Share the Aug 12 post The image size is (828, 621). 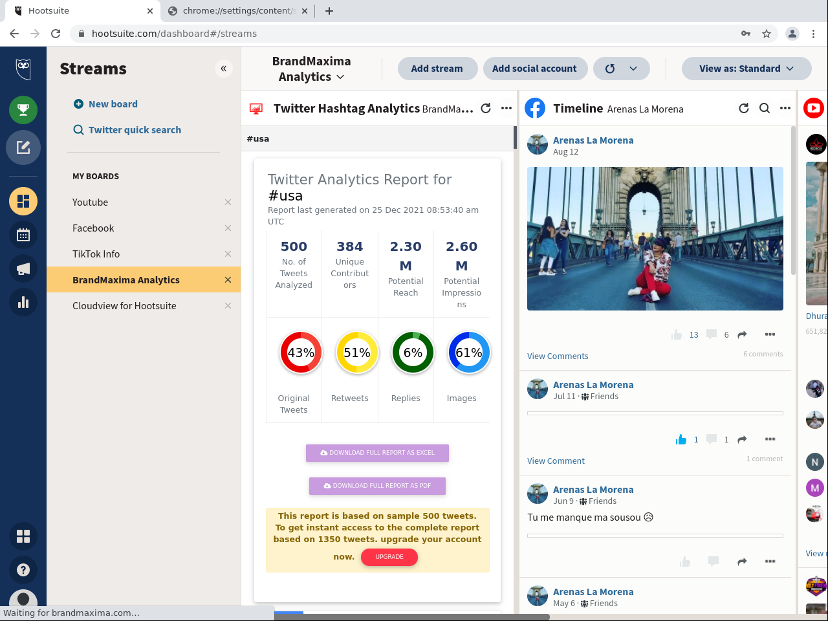(742, 334)
